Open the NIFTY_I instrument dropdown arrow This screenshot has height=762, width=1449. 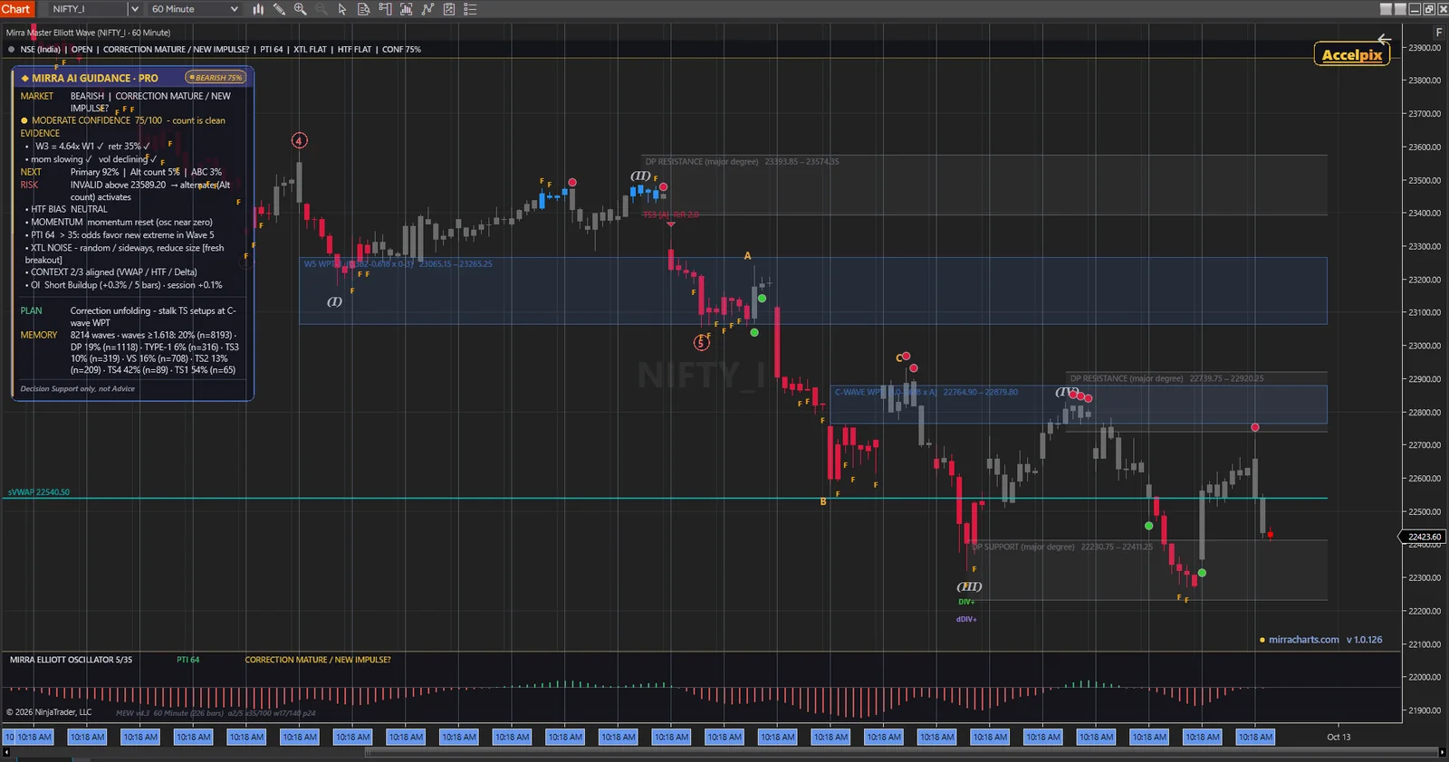pyautogui.click(x=135, y=9)
